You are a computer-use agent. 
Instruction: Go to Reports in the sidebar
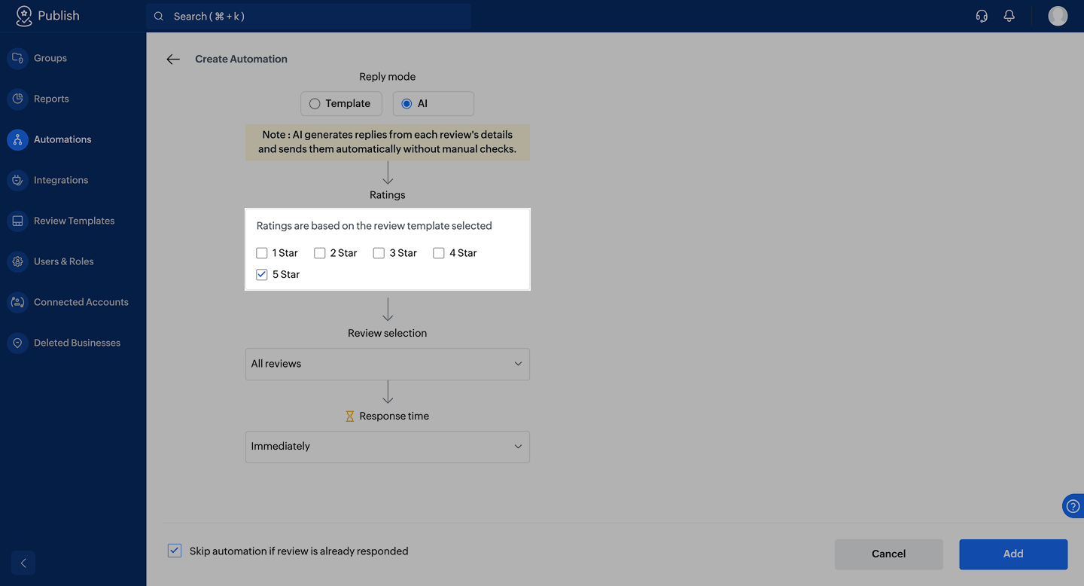[51, 99]
